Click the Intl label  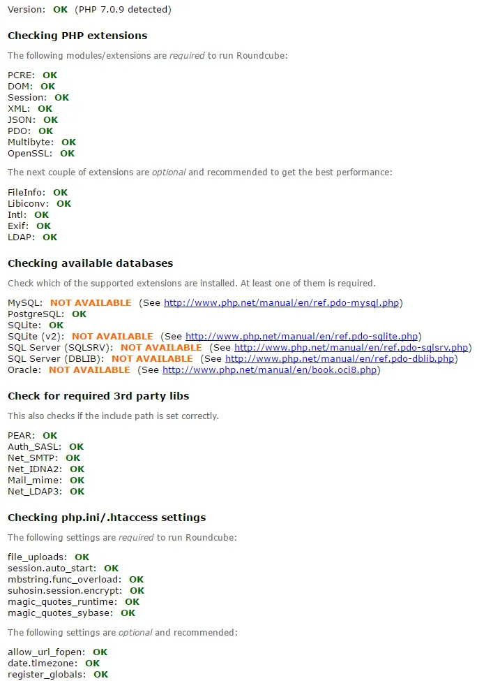(x=17, y=215)
